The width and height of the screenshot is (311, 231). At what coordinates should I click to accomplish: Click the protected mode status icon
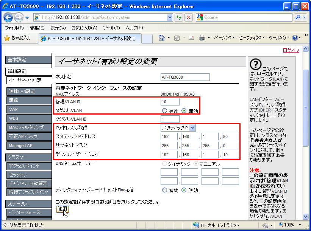pyautogui.click(x=266, y=225)
